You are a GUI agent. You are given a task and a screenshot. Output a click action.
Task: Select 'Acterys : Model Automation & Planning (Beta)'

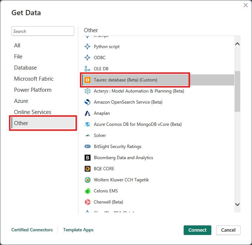pyautogui.click(x=158, y=91)
